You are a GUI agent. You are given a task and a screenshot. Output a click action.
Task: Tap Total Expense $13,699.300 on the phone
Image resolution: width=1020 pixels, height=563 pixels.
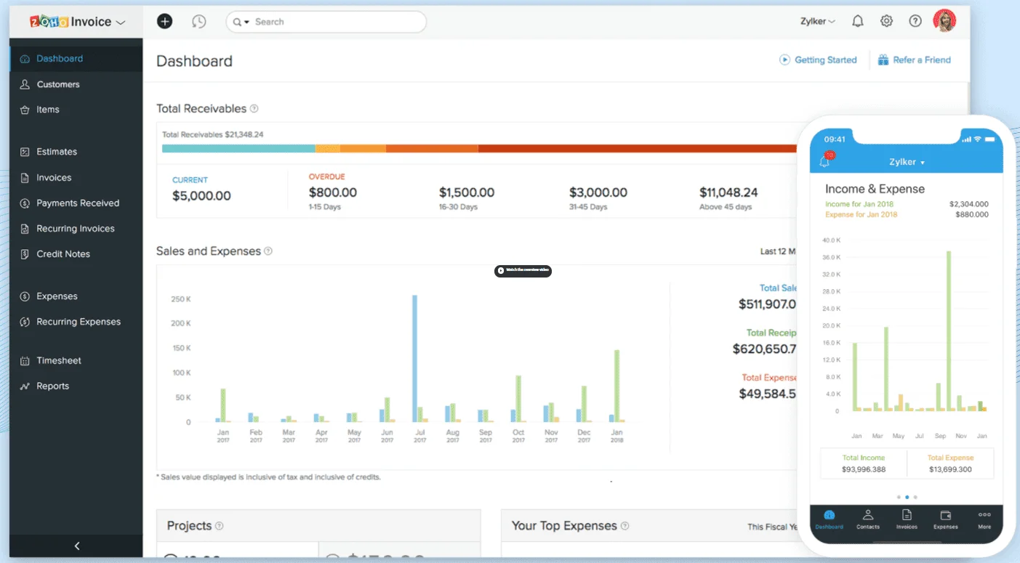(950, 463)
